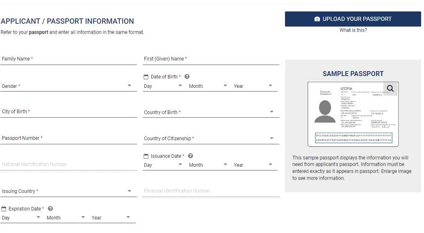Choose the Issuance Date Year dropdown
This screenshot has height=233, width=424.
coord(253,165)
